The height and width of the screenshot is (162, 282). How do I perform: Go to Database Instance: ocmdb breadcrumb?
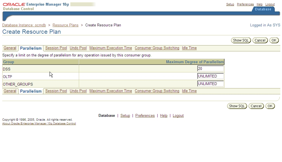coord(24,25)
